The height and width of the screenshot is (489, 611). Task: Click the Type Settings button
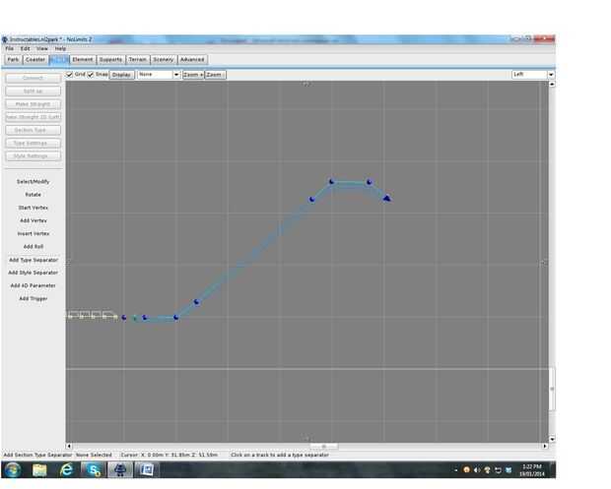(x=34, y=144)
